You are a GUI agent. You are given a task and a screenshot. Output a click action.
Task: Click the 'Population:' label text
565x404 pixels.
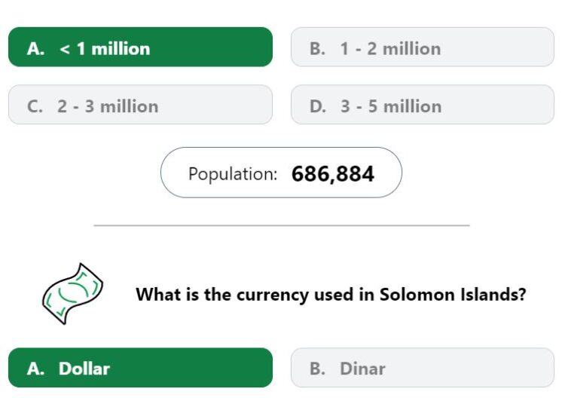(233, 174)
